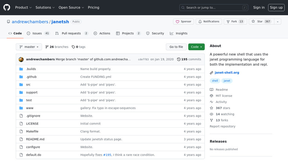Click the GitHub logo icon

pos(7,8)
